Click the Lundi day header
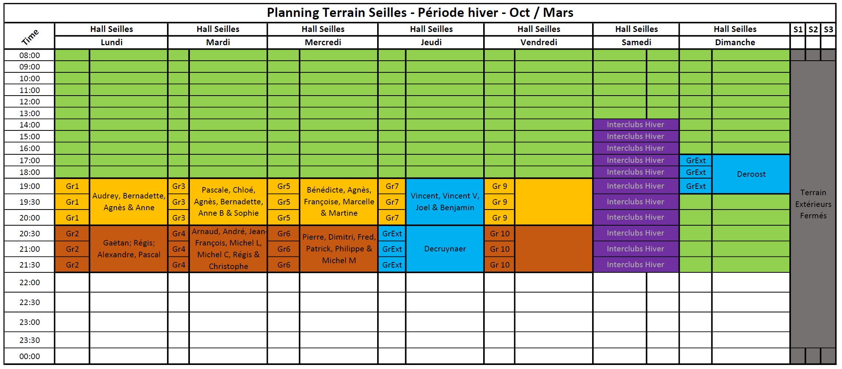 pos(112,42)
